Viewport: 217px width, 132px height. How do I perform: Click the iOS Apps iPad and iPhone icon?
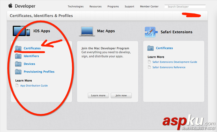(x=21, y=31)
